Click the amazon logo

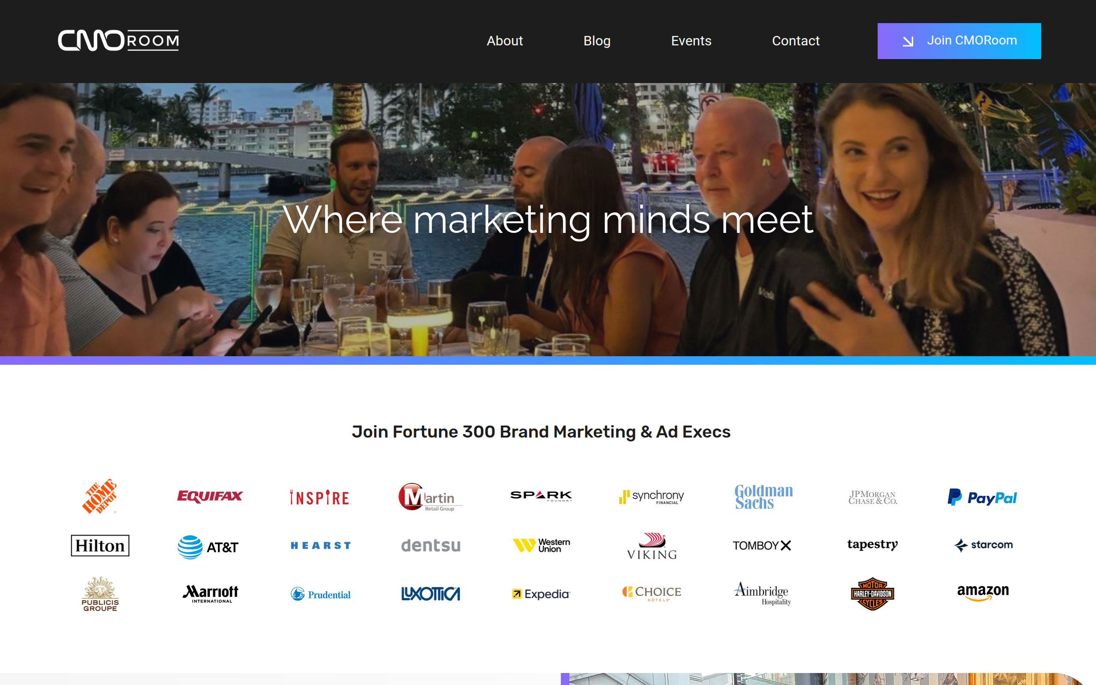click(x=983, y=593)
